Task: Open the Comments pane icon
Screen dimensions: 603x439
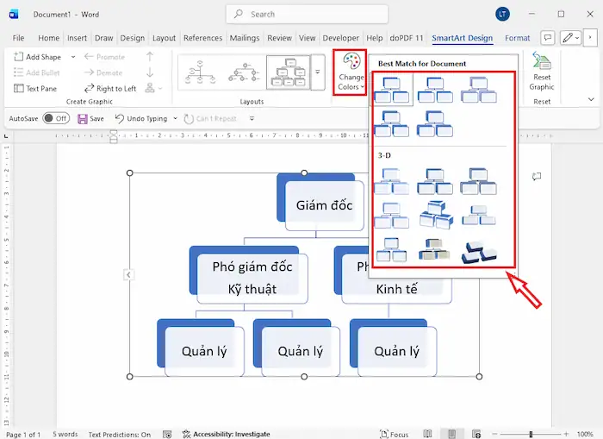Action: [x=547, y=38]
